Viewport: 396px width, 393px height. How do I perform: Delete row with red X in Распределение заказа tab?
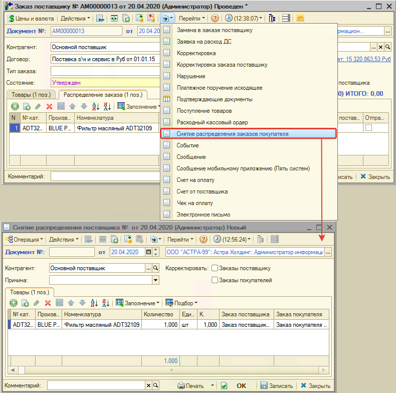click(49, 107)
